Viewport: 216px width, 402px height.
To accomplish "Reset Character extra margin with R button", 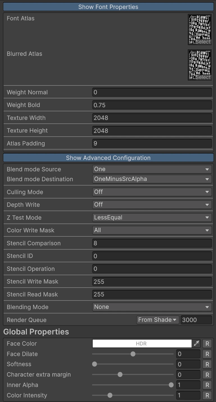I will click(x=207, y=375).
